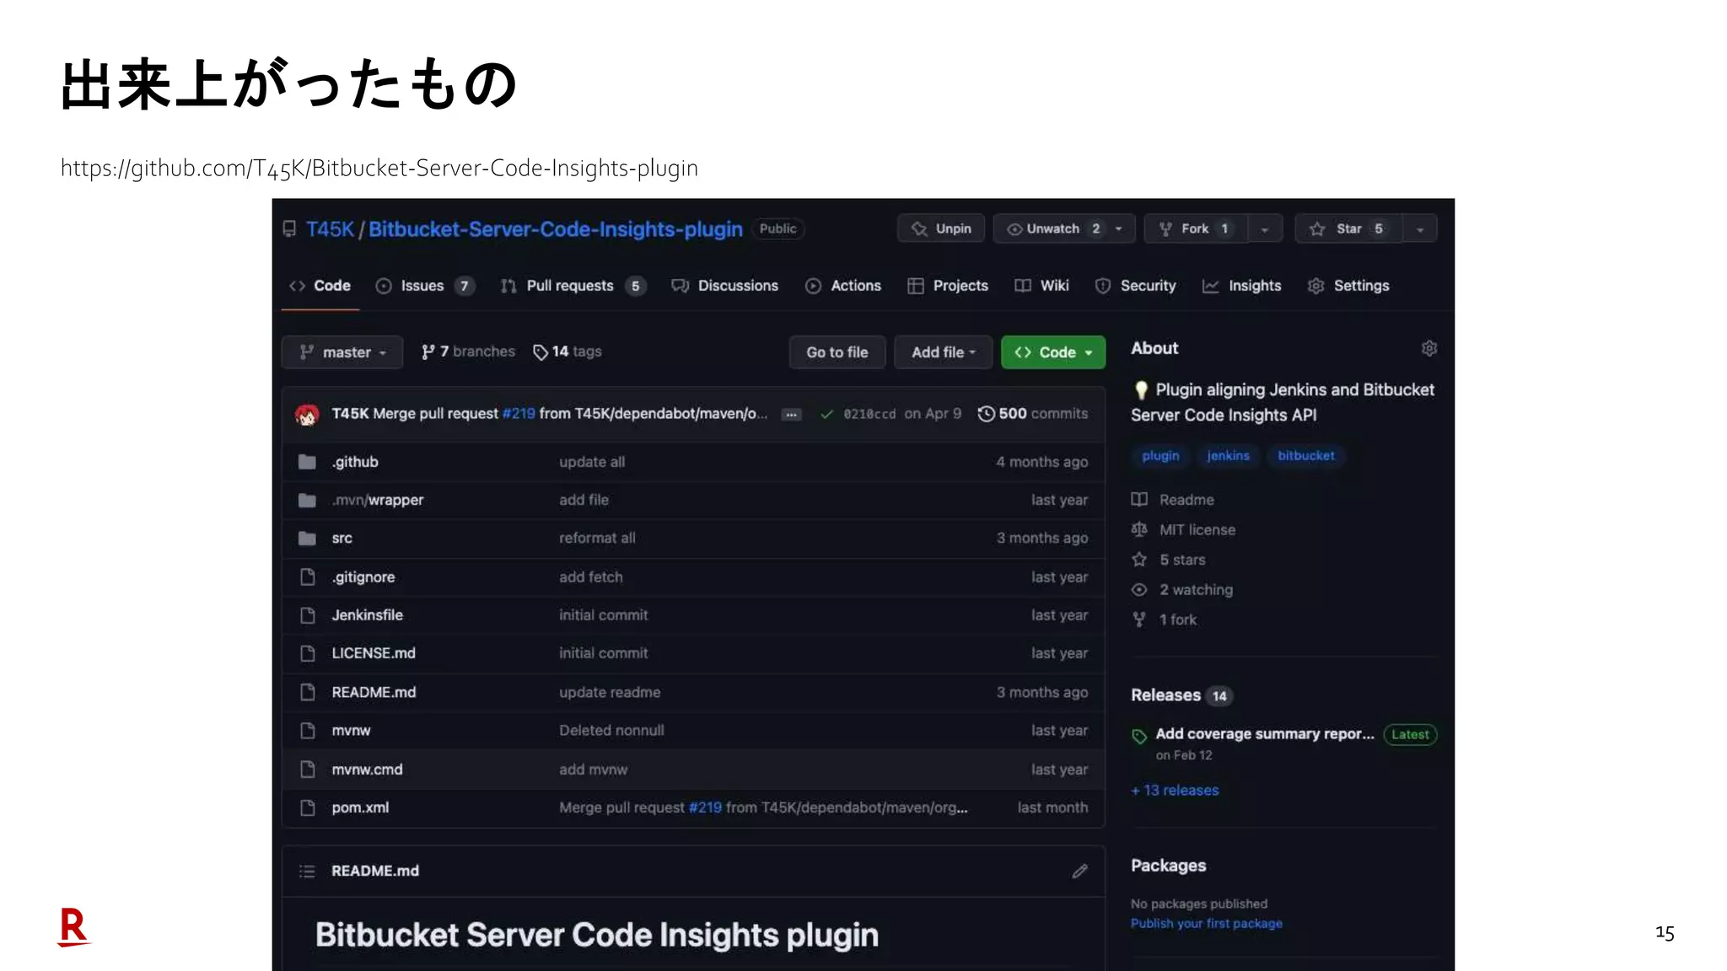Open the Projects tab

point(948,286)
